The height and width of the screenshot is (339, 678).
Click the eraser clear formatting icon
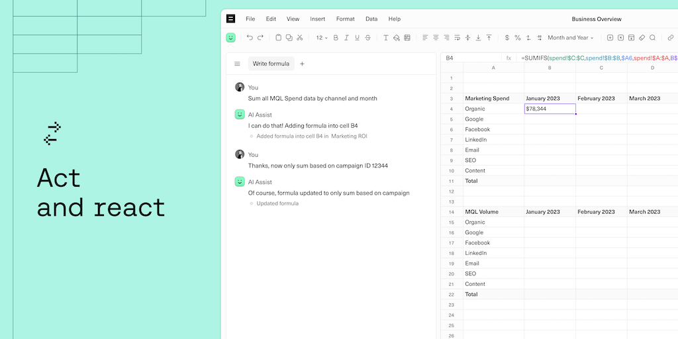pos(642,38)
